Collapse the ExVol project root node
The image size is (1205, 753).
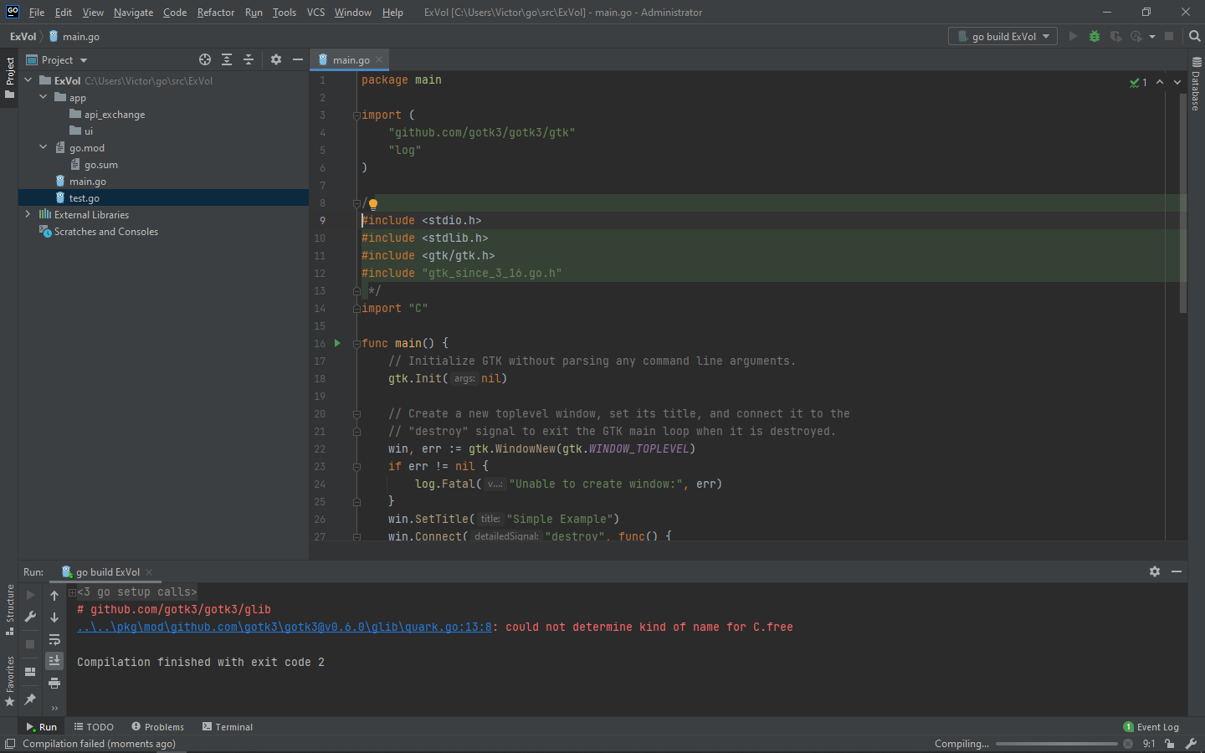[28, 80]
